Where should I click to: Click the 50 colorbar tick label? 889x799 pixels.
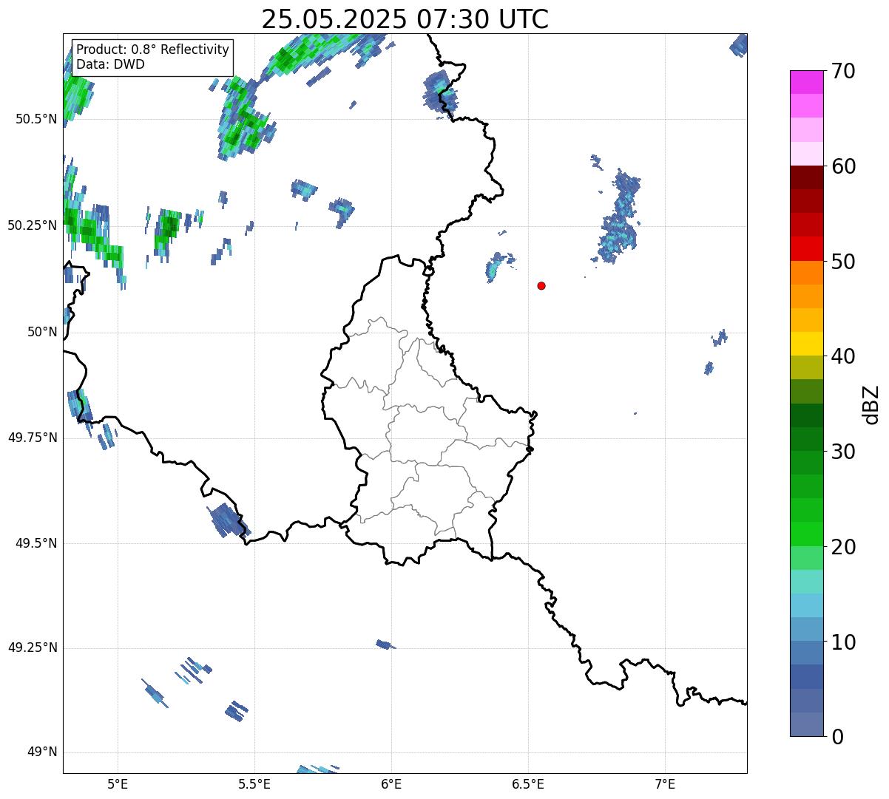pyautogui.click(x=842, y=262)
